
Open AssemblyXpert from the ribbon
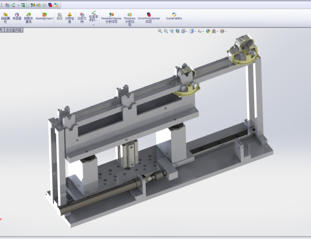(x=44, y=16)
